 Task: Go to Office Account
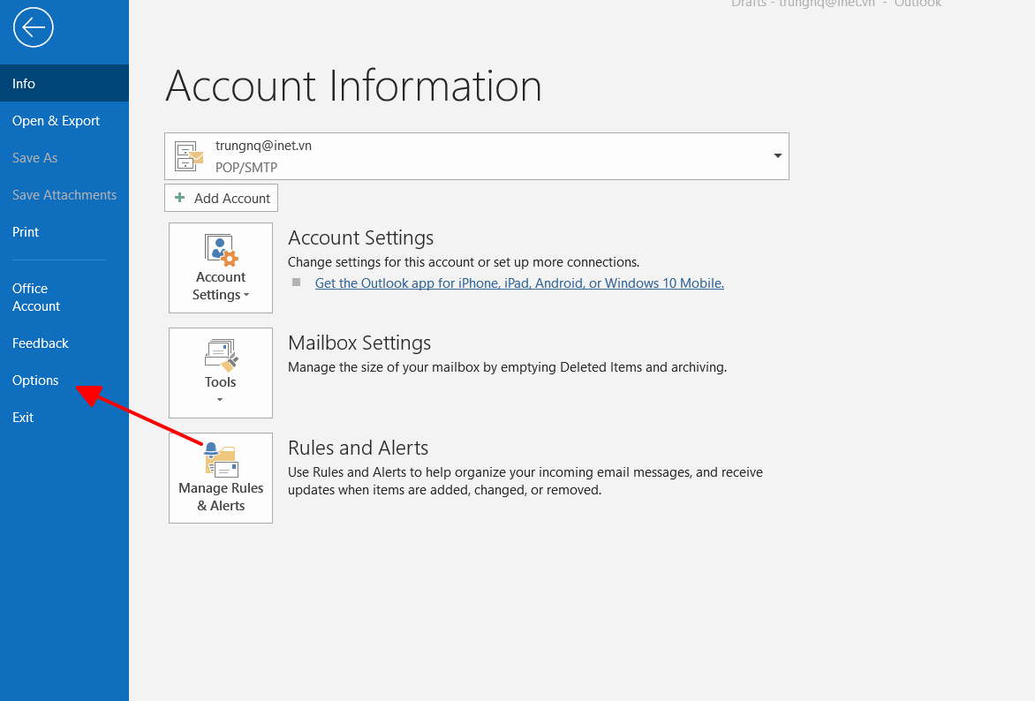pos(64,297)
